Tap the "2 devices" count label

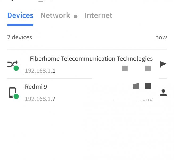click(19, 37)
